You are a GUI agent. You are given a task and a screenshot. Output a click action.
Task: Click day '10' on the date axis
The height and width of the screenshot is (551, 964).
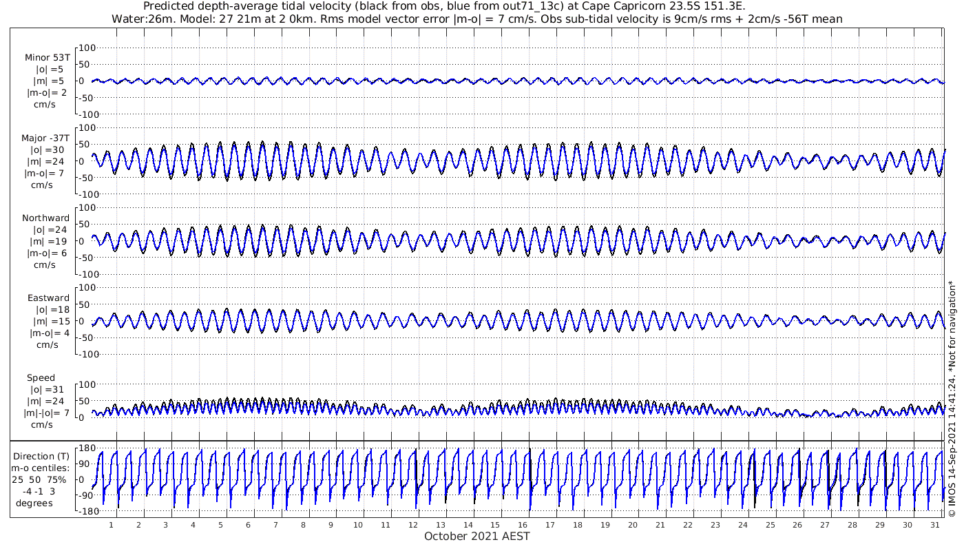point(357,525)
